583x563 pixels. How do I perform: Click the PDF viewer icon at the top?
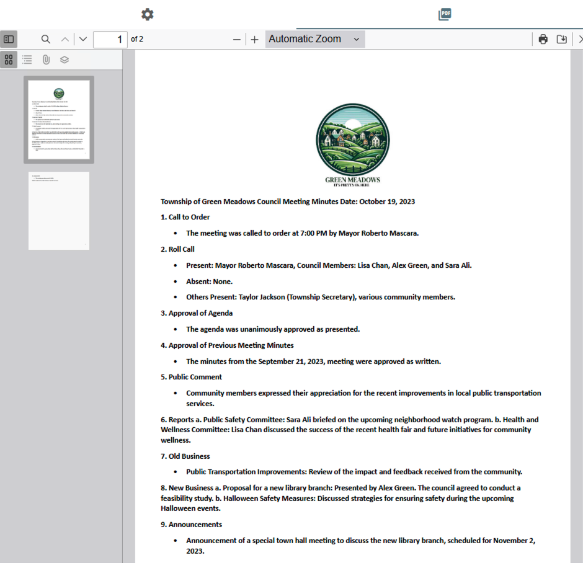coord(444,14)
